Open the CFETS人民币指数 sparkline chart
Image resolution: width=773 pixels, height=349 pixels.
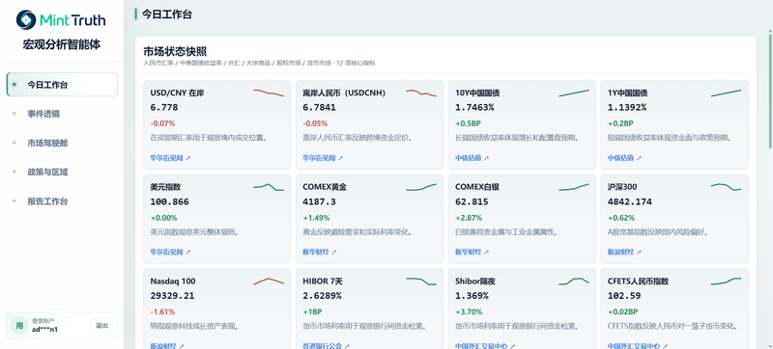[727, 282]
